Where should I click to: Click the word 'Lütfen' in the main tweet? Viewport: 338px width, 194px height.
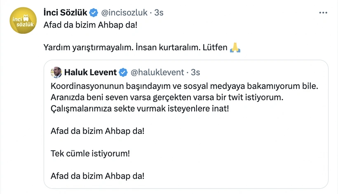pyautogui.click(x=215, y=48)
